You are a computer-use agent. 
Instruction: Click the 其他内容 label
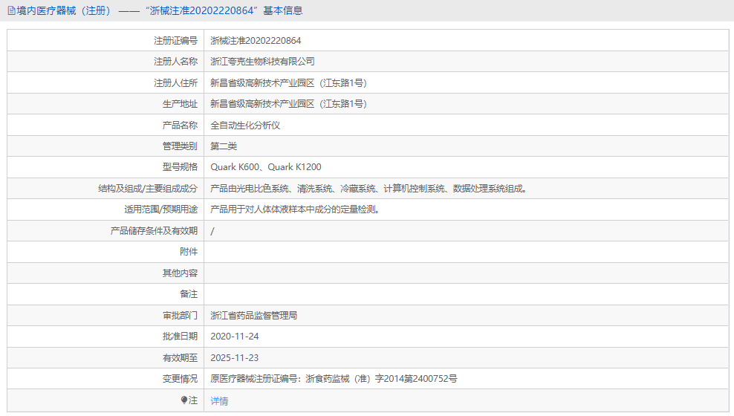pyautogui.click(x=180, y=273)
